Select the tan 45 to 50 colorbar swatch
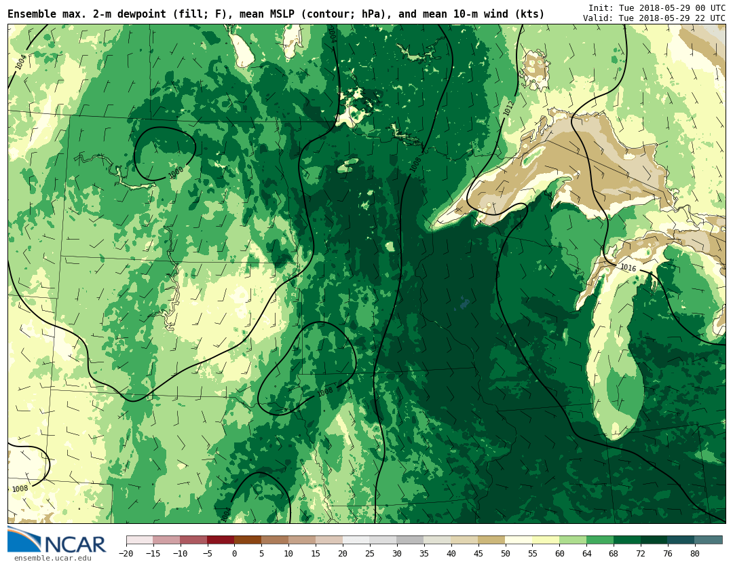Image resolution: width=733 pixels, height=566 pixels. click(491, 540)
